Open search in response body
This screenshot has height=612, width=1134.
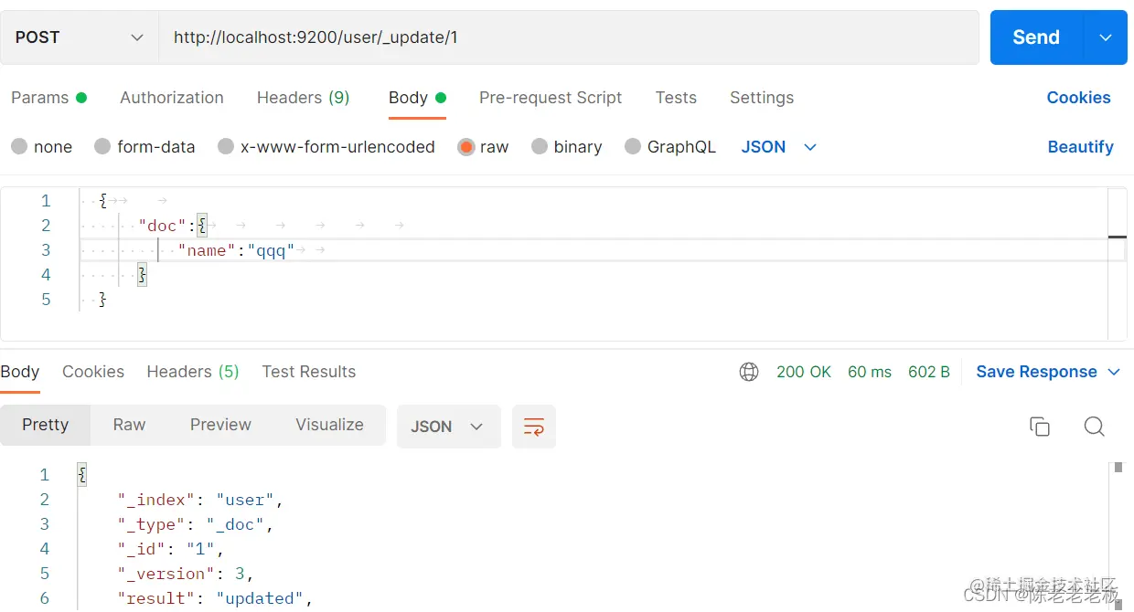click(x=1095, y=427)
